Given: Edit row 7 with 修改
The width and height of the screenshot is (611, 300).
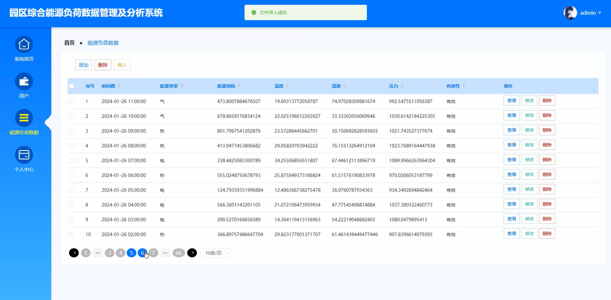Looking at the screenshot, I should 530,189.
